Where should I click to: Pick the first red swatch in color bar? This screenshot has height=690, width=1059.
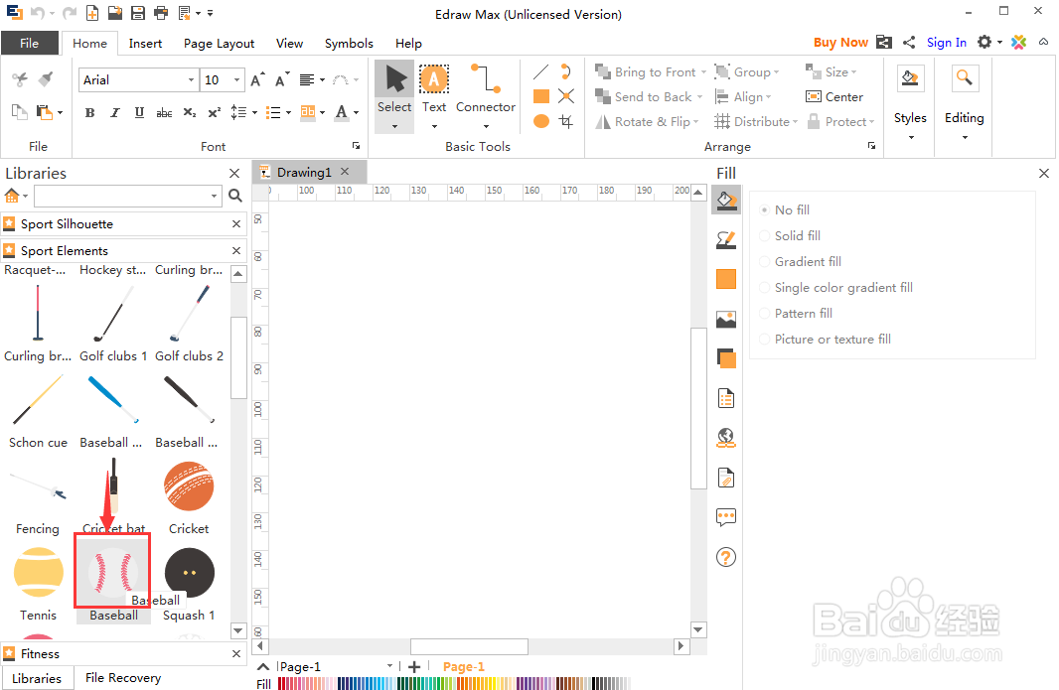pos(280,683)
